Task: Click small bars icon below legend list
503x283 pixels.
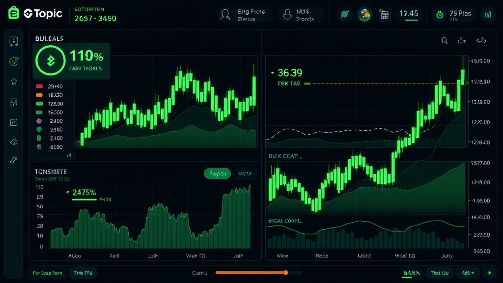Action: [x=69, y=155]
